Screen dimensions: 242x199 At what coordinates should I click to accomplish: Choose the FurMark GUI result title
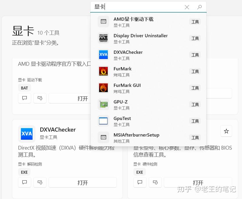[127, 85]
